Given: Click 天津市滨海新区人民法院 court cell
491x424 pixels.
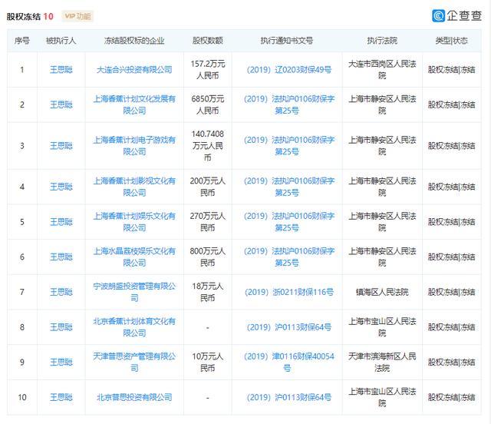Looking at the screenshot, I should click(382, 363).
